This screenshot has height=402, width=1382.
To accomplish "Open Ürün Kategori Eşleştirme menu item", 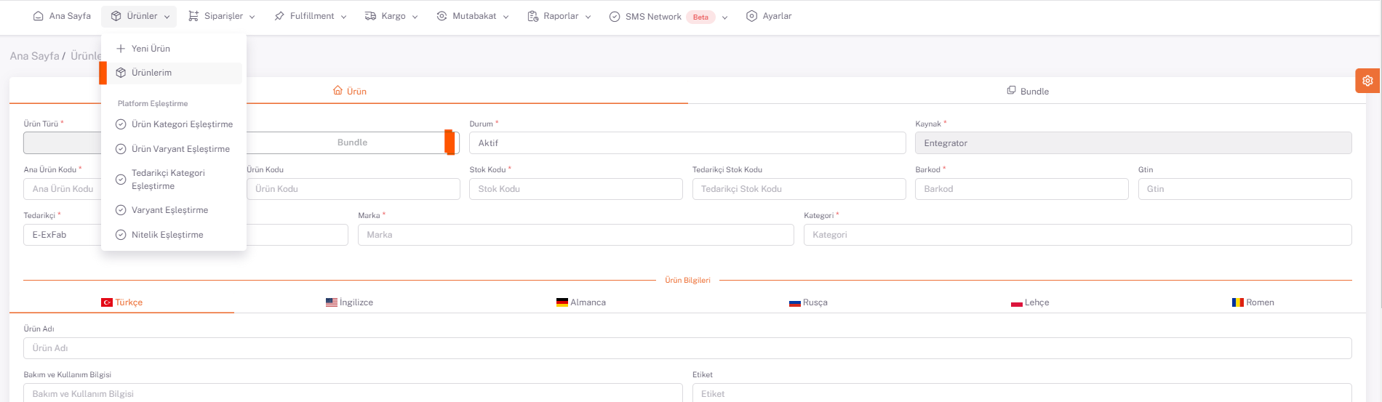I will click(182, 124).
